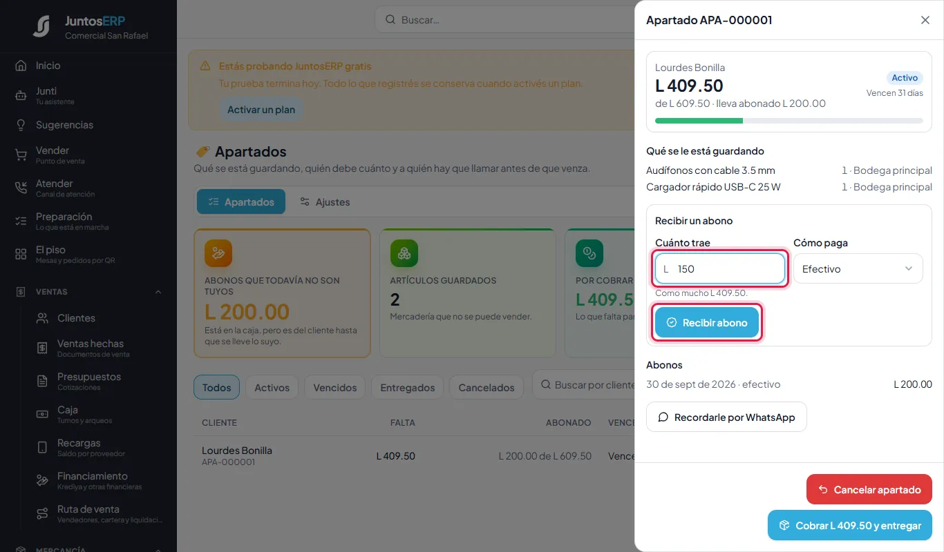Click the 30 de sept de 2026 abono entry
The width and height of the screenshot is (944, 552).
coord(789,384)
